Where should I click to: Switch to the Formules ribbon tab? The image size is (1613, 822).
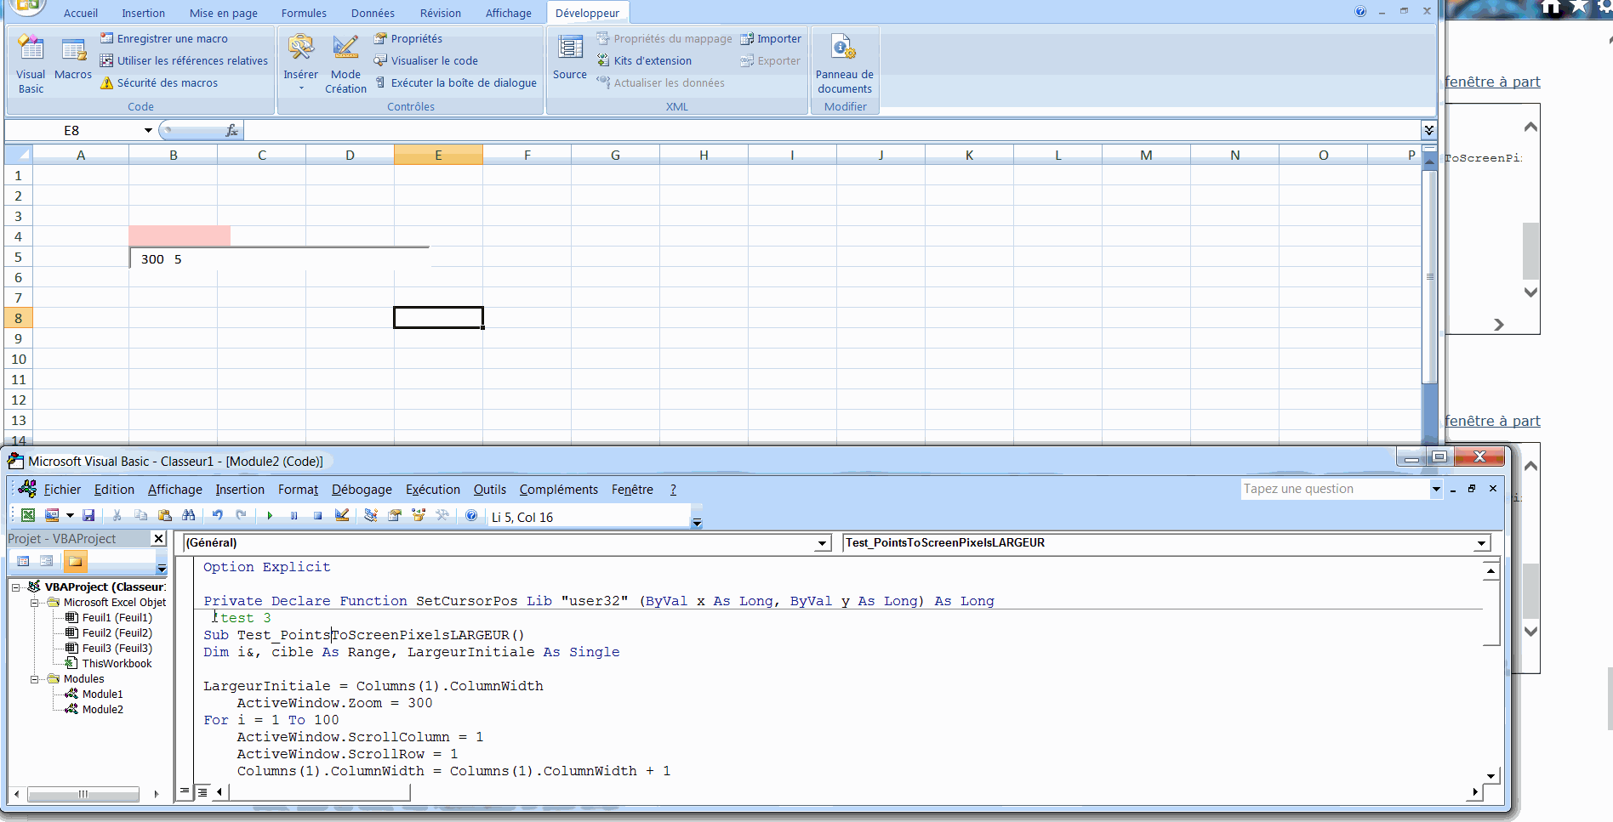[304, 13]
